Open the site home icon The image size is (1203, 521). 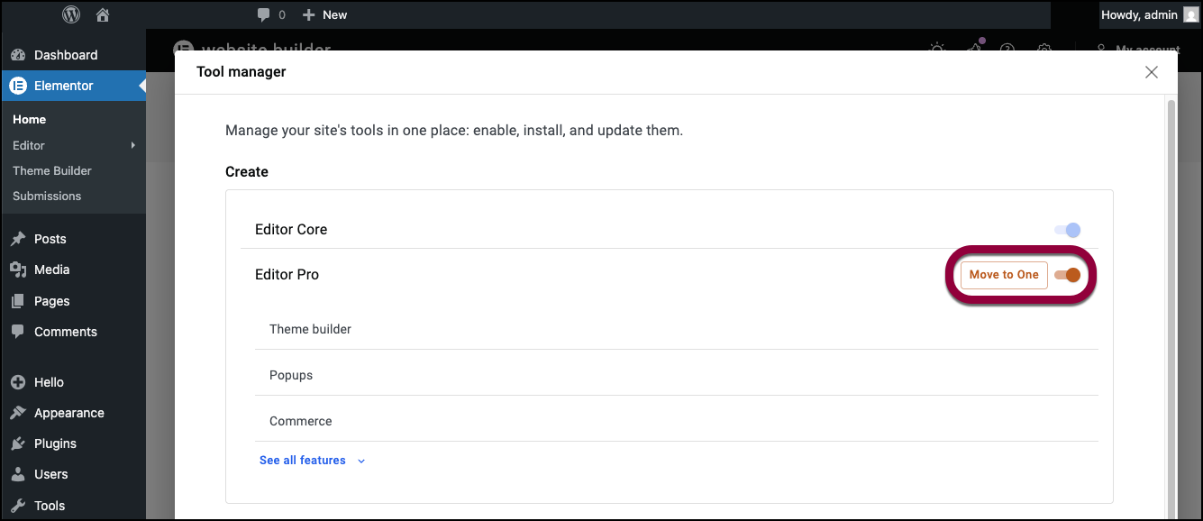pyautogui.click(x=102, y=14)
